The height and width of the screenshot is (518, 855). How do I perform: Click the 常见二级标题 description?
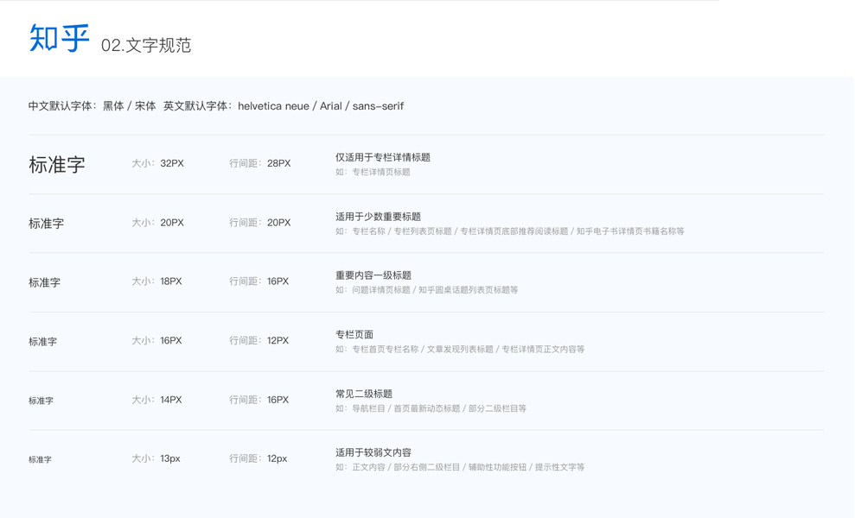point(364,394)
